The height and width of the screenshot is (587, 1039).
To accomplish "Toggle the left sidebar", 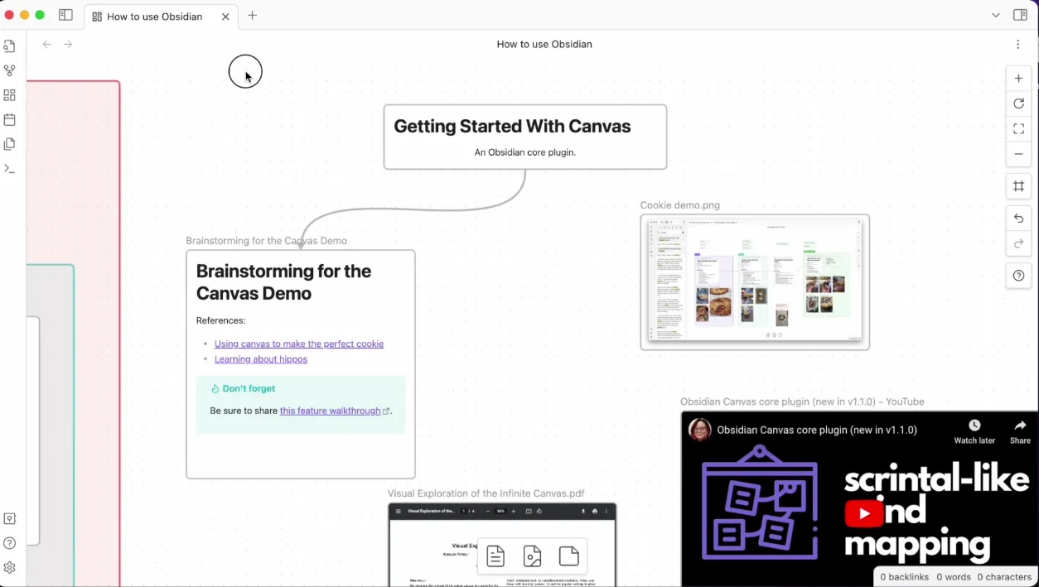I will click(65, 15).
